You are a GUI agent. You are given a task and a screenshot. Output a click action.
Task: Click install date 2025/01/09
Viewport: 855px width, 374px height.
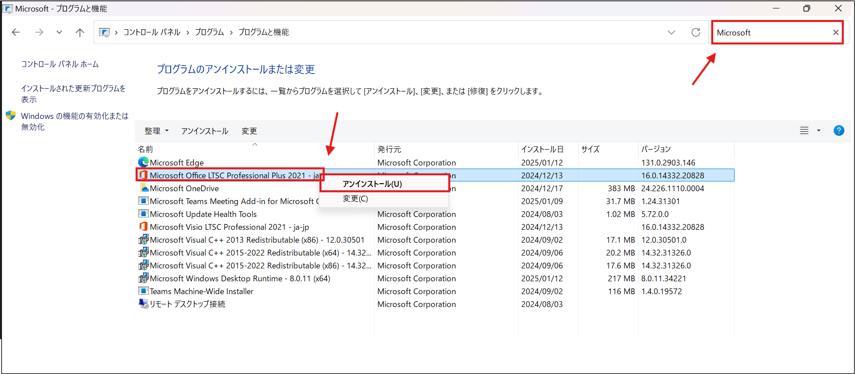(x=542, y=201)
